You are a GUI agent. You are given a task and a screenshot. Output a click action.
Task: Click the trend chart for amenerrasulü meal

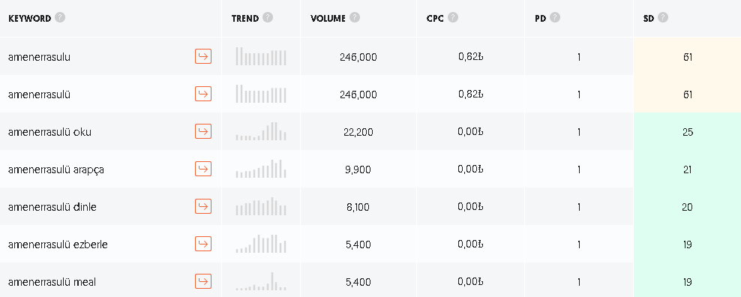click(261, 281)
